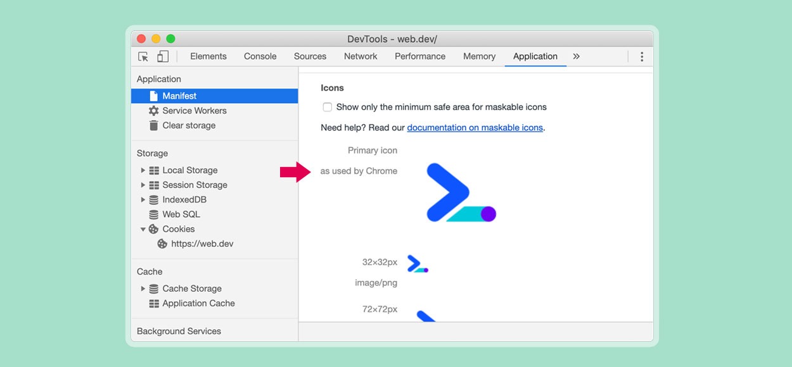Click the Application Cache grid icon

pos(154,303)
